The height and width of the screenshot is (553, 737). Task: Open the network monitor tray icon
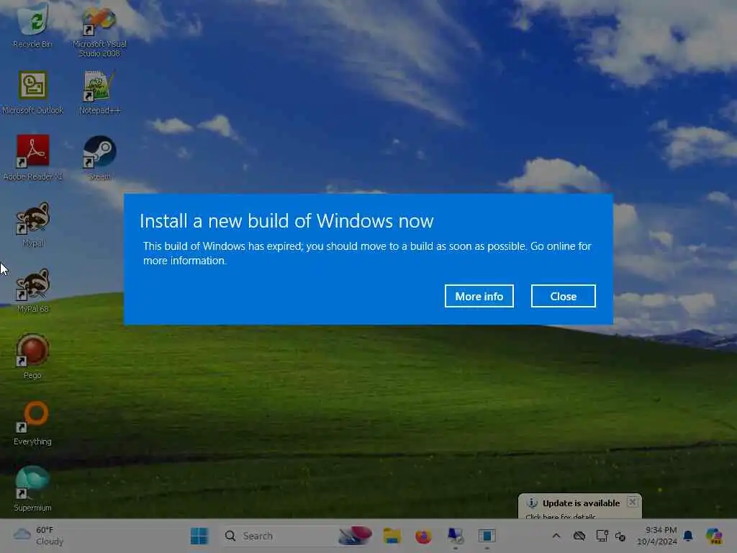[x=602, y=536]
